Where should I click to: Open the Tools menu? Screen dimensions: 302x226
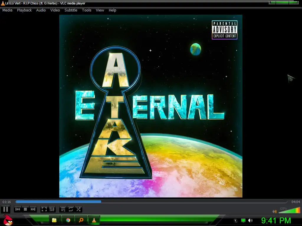pos(86,10)
